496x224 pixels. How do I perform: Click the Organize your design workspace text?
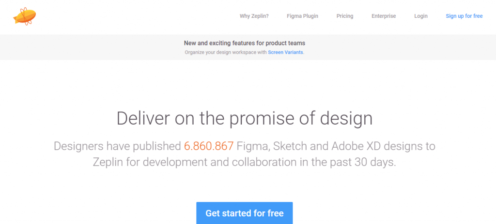[225, 52]
